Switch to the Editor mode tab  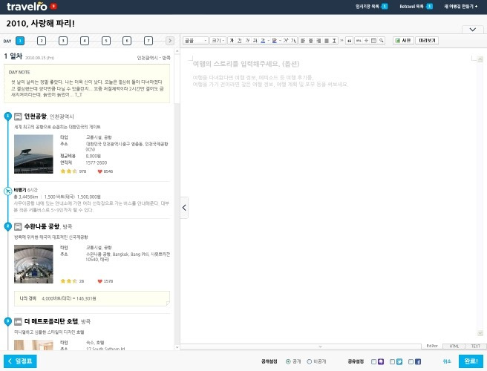coord(432,346)
